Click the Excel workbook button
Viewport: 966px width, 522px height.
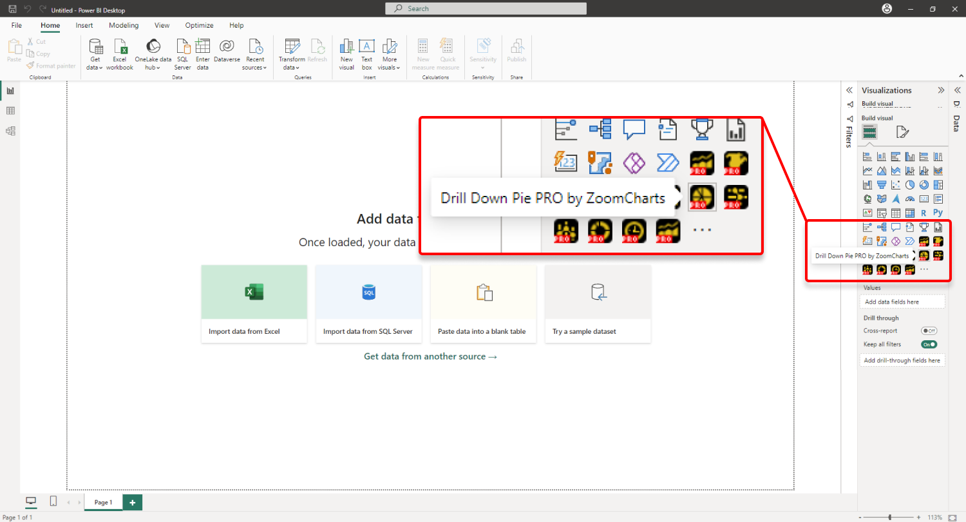point(120,54)
